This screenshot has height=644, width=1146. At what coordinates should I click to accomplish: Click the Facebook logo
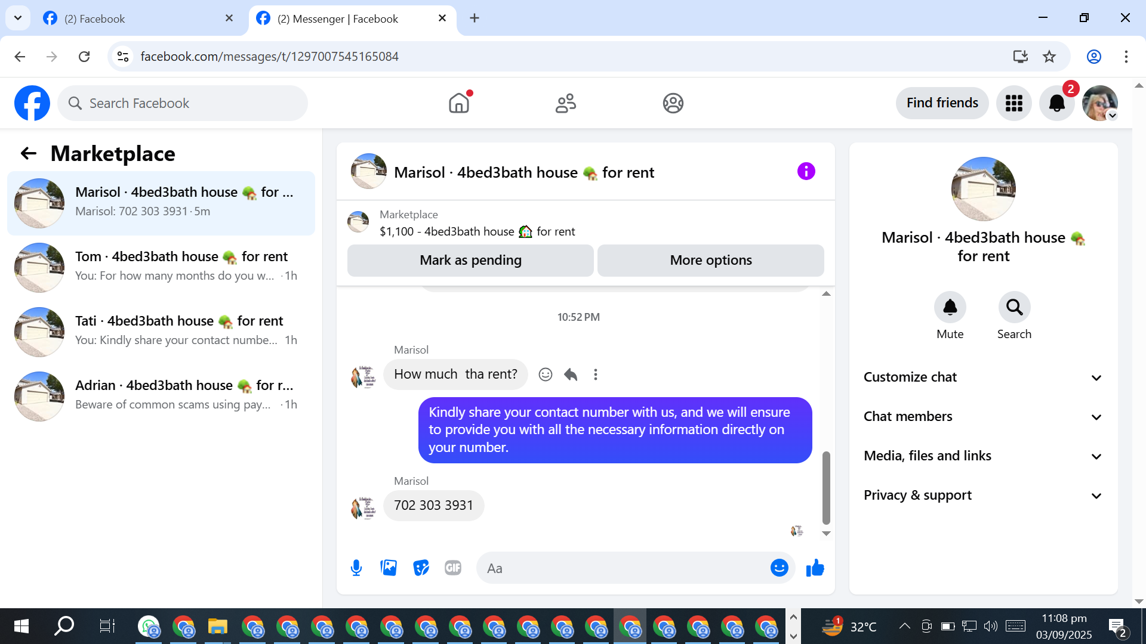click(32, 103)
